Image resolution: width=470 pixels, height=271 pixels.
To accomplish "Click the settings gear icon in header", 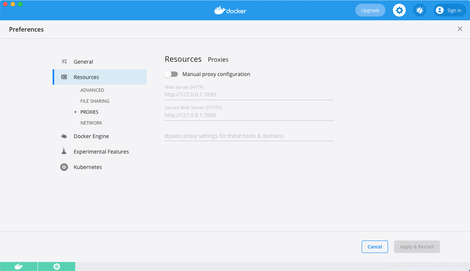I will pos(399,10).
